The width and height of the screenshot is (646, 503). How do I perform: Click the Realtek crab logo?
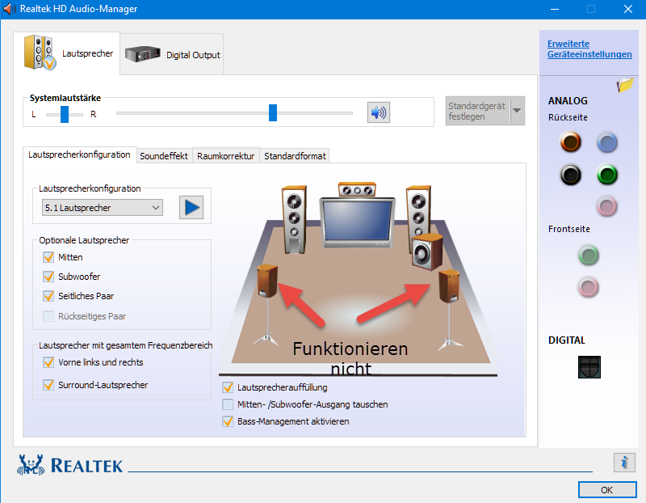tap(31, 465)
